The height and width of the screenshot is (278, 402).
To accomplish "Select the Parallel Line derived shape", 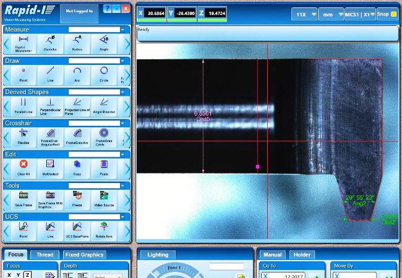I will 24,104.
